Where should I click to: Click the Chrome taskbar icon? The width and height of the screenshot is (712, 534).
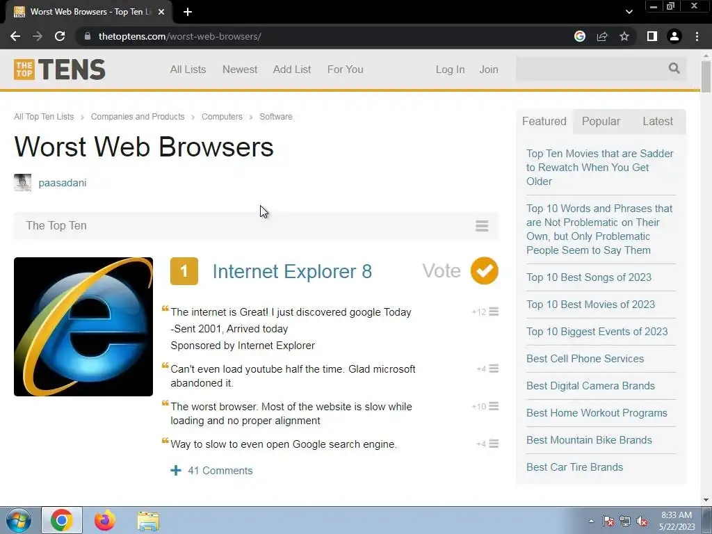click(62, 520)
